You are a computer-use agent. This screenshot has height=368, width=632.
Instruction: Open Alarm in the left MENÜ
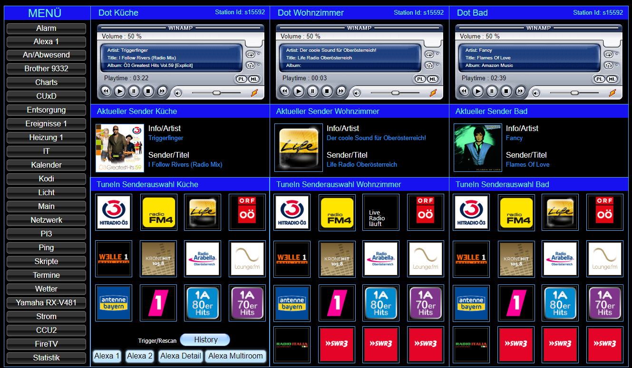pos(46,28)
